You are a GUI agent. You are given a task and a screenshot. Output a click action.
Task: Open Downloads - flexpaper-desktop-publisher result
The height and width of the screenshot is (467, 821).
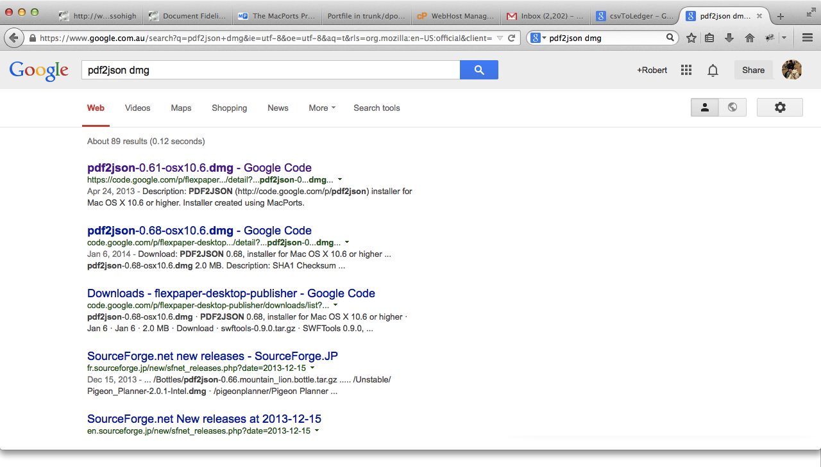pyautogui.click(x=231, y=293)
